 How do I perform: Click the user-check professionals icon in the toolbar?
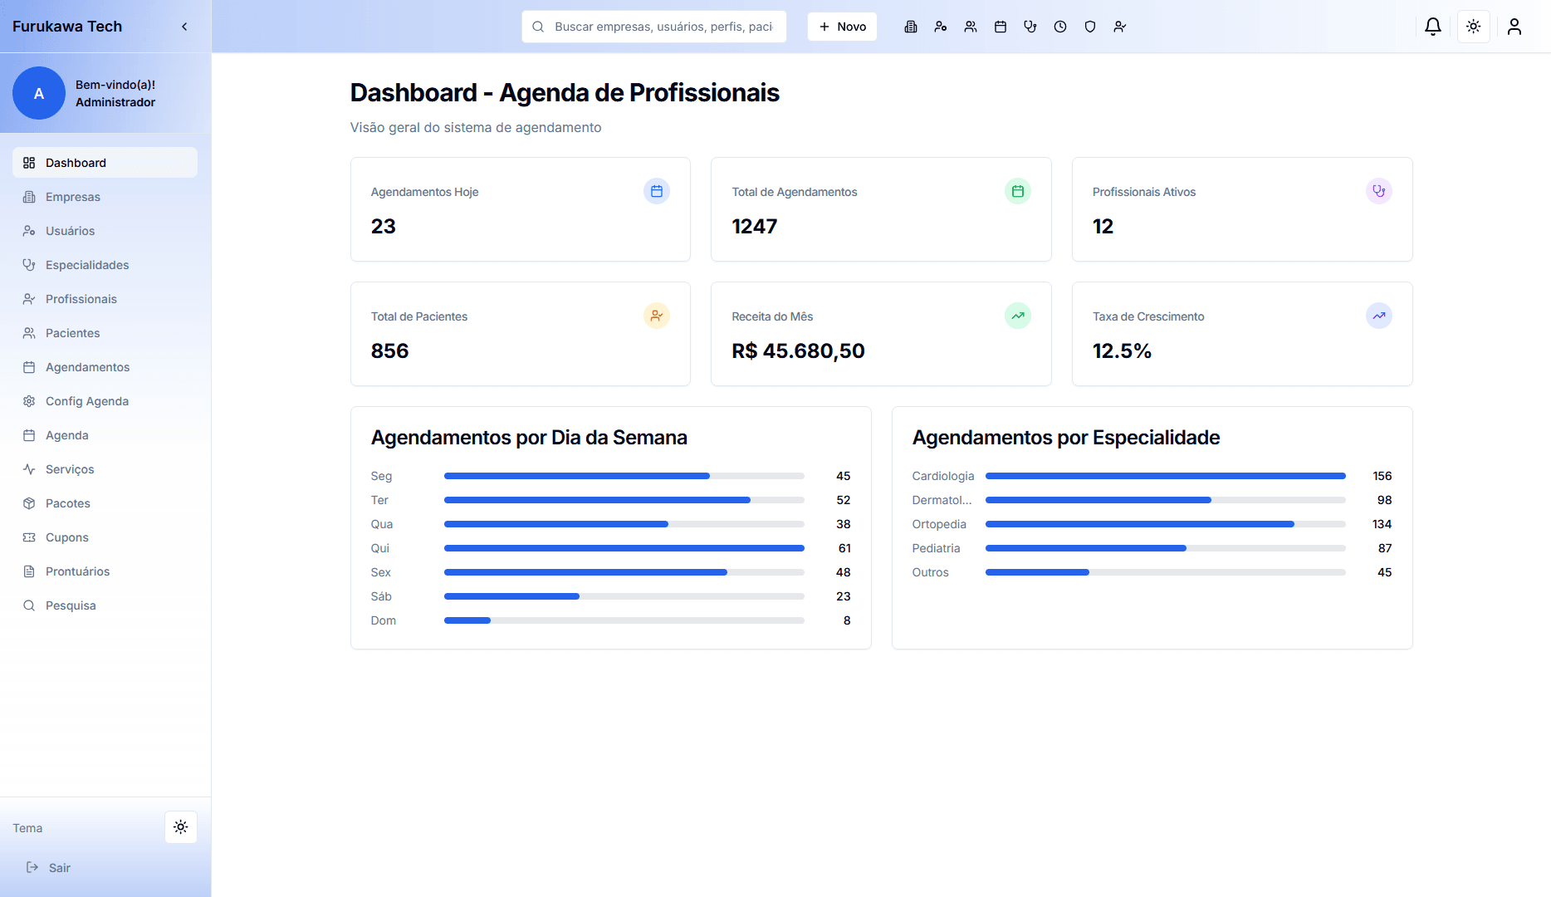pos(1120,26)
